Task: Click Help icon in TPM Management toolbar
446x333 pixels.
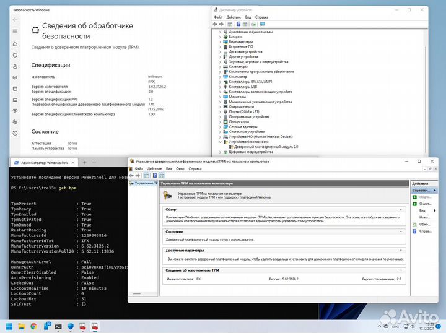Action: coord(155,176)
